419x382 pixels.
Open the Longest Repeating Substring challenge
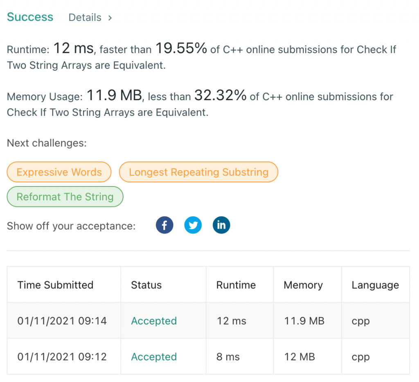click(x=198, y=172)
